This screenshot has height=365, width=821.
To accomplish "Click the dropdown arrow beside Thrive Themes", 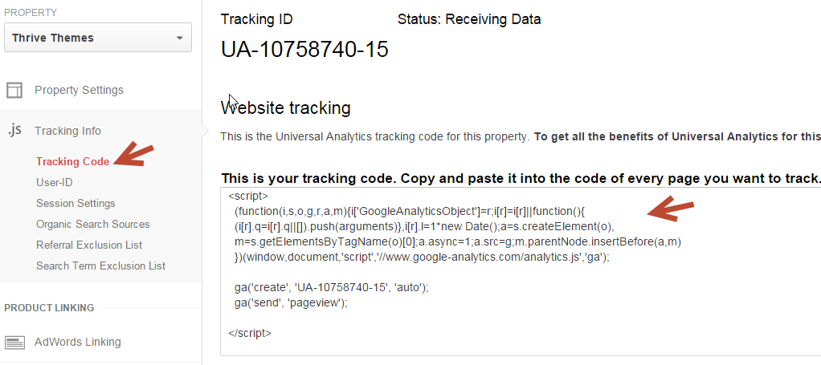I will pos(180,39).
